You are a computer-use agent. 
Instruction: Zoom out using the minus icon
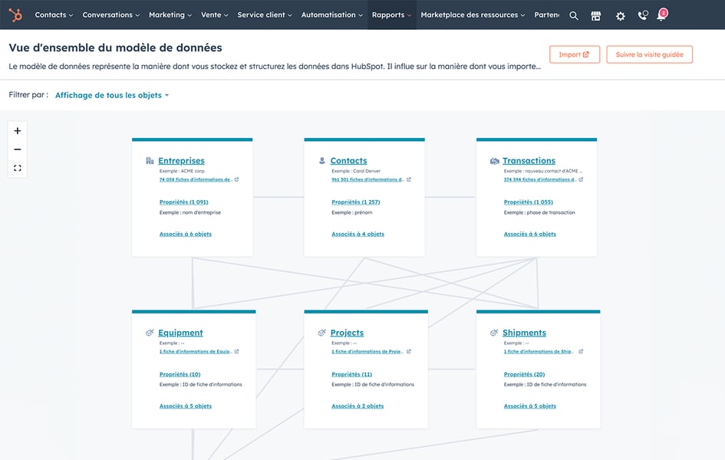[17, 149]
